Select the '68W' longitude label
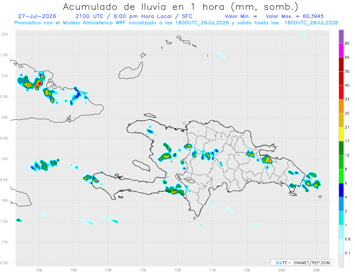The image size is (355, 274). (316, 270)
